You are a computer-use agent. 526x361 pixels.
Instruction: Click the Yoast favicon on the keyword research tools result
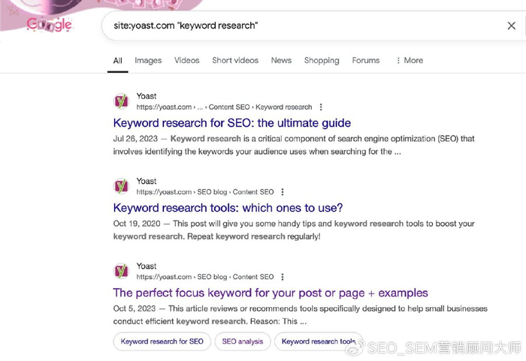(121, 186)
